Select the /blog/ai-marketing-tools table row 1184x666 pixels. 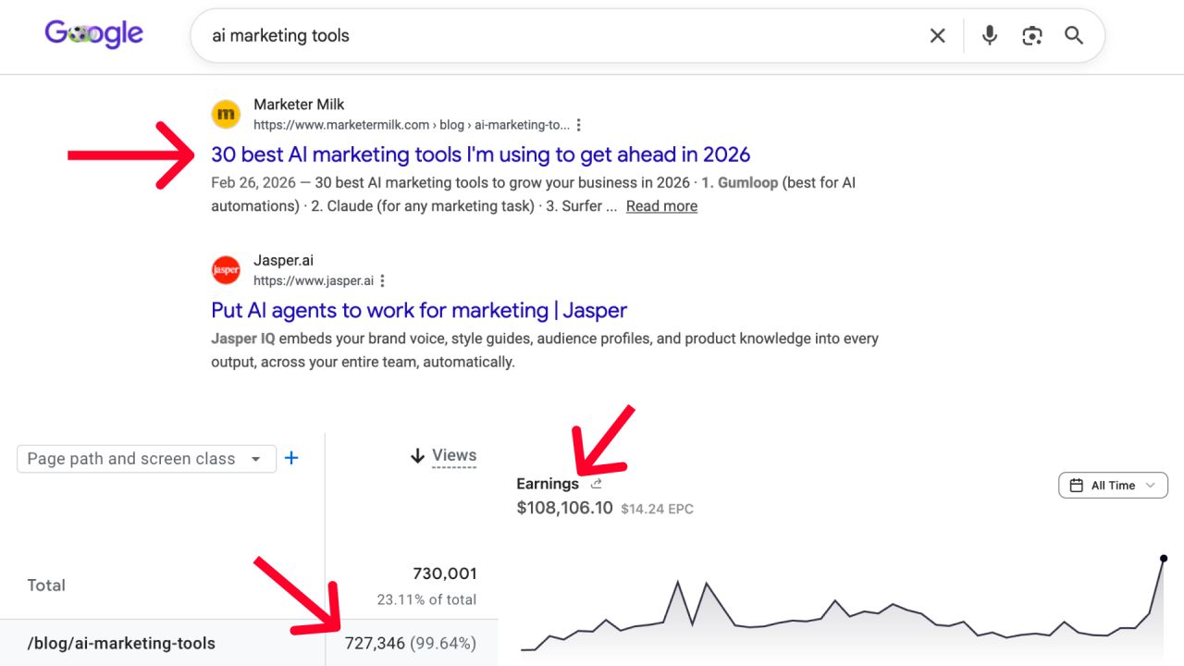pyautogui.click(x=249, y=643)
